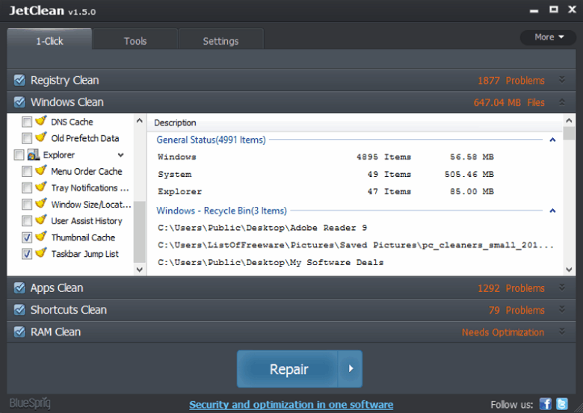
Task: Check the Explorer group checkbox
Action: (x=19, y=155)
